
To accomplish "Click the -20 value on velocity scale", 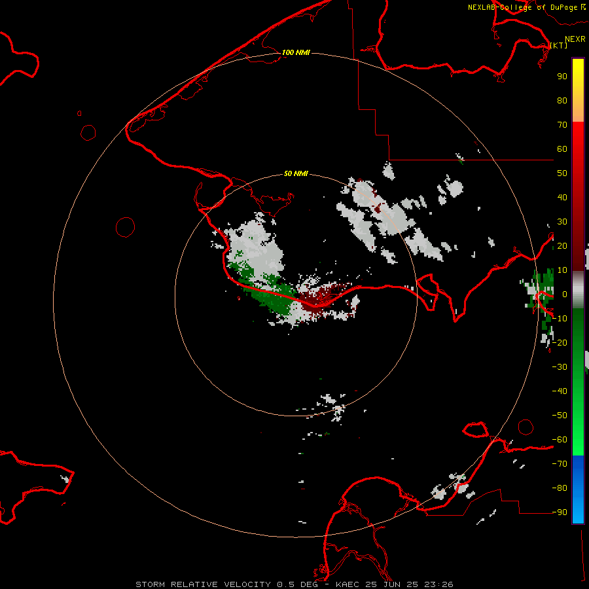I will tap(560, 342).
